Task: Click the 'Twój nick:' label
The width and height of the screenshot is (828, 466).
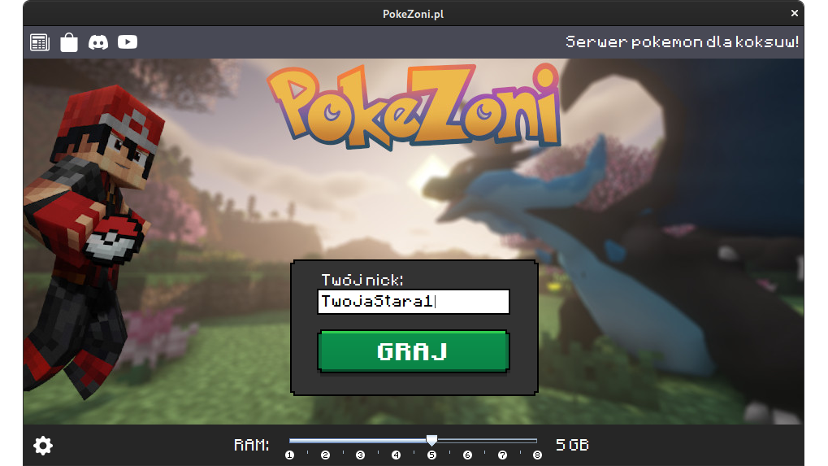Action: pos(362,280)
